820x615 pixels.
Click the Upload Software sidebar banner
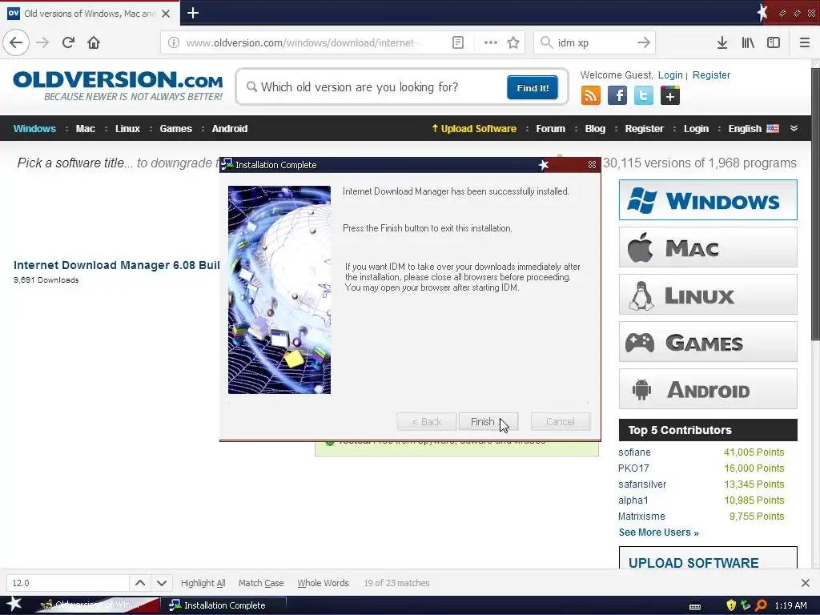pos(708,557)
